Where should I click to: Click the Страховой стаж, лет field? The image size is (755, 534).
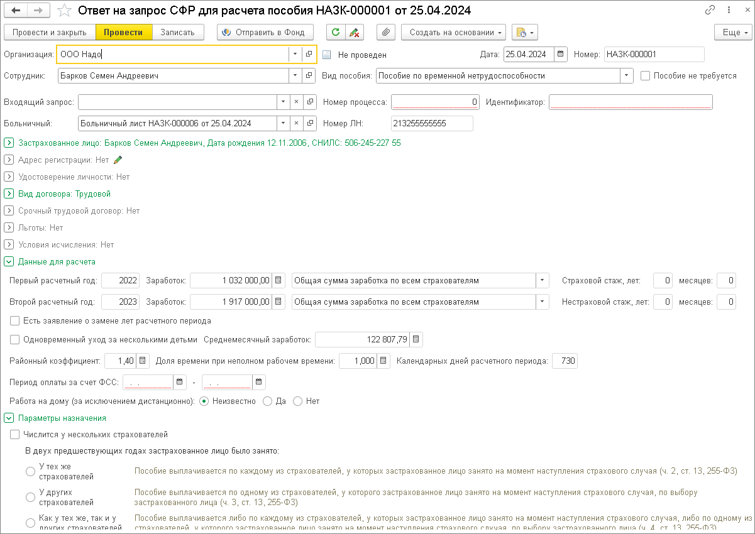(663, 281)
